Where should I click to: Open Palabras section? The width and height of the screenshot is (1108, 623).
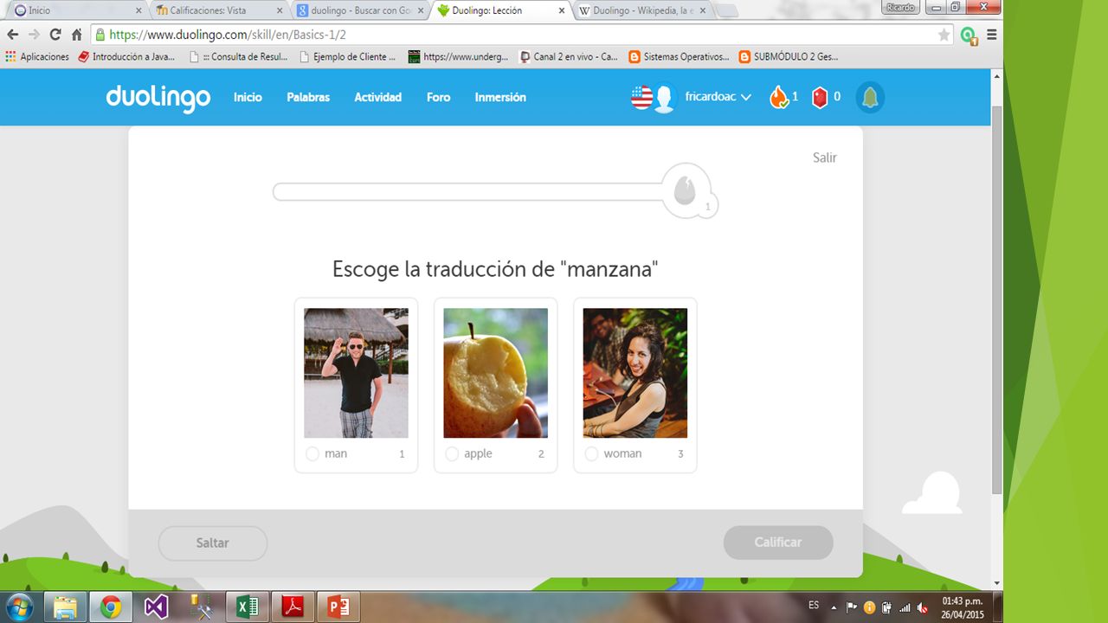[308, 98]
